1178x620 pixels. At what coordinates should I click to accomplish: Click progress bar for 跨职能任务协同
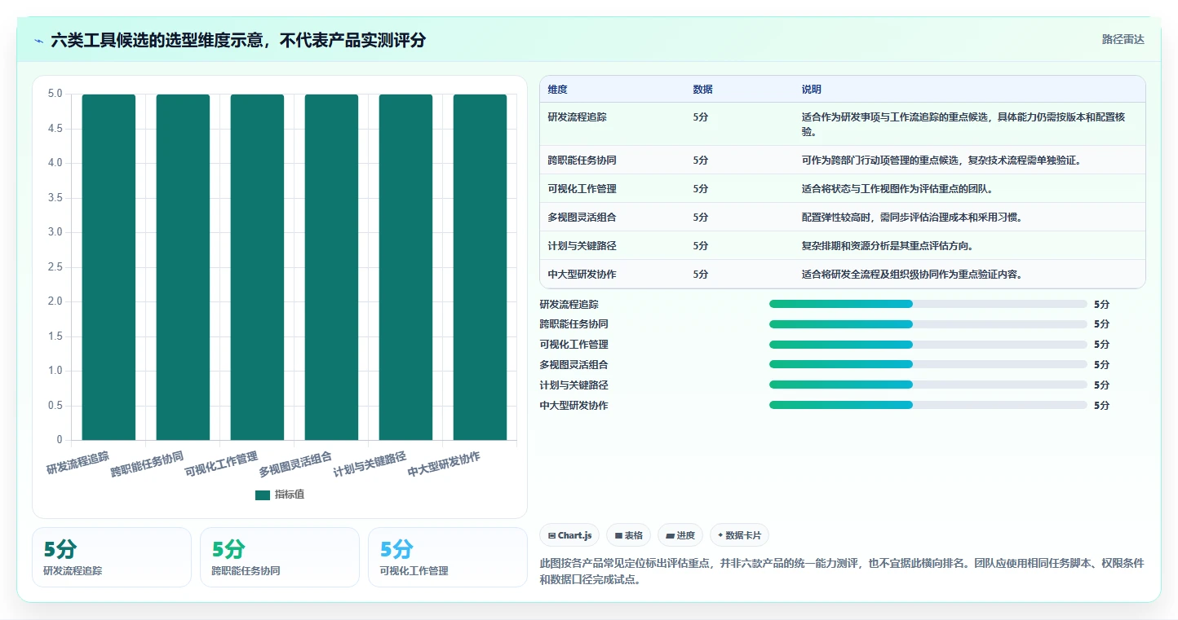pos(928,323)
